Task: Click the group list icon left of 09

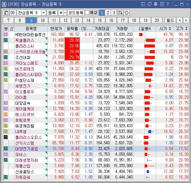Action: pos(6,13)
